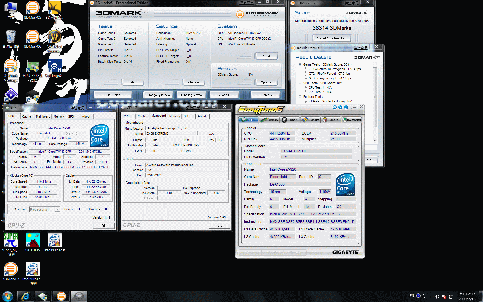483x302 pixels.
Task: Click Result Details scrollbar down arrow
Action: coord(375,141)
